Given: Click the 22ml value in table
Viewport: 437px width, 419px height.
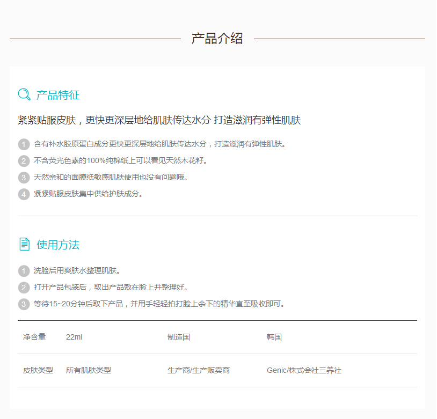Looking at the screenshot, I should (74, 337).
